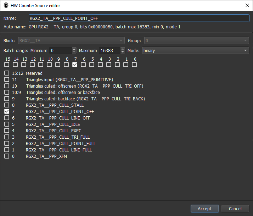Open the Block dropdown showing RGX2__TA

coord(72,41)
